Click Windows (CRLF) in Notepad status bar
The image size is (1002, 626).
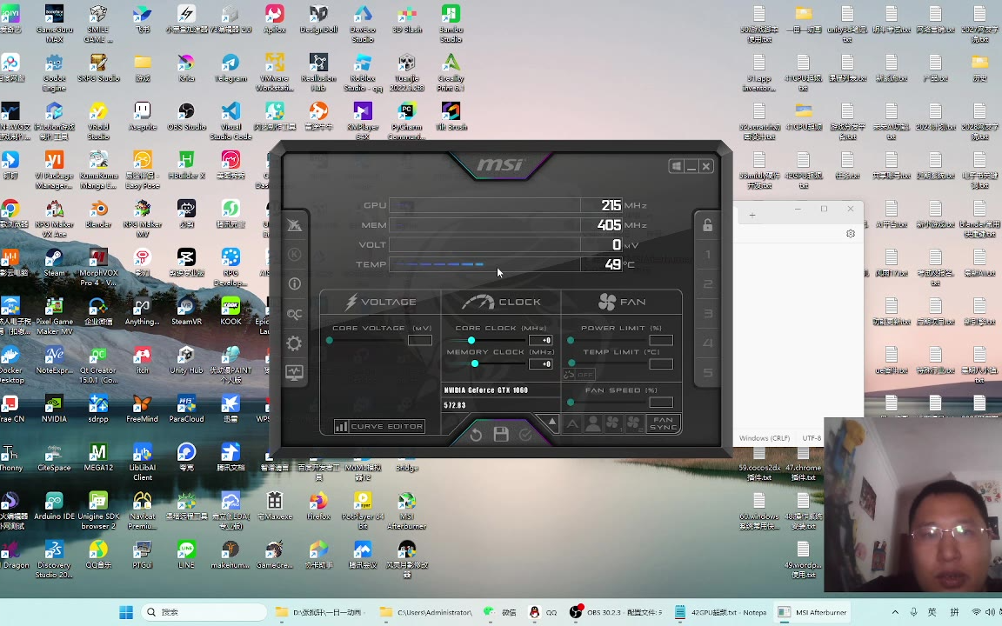coord(765,438)
